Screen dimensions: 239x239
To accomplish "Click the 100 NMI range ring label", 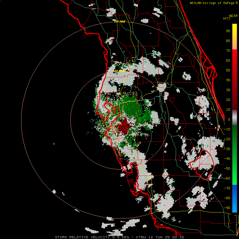I will (x=119, y=22).
